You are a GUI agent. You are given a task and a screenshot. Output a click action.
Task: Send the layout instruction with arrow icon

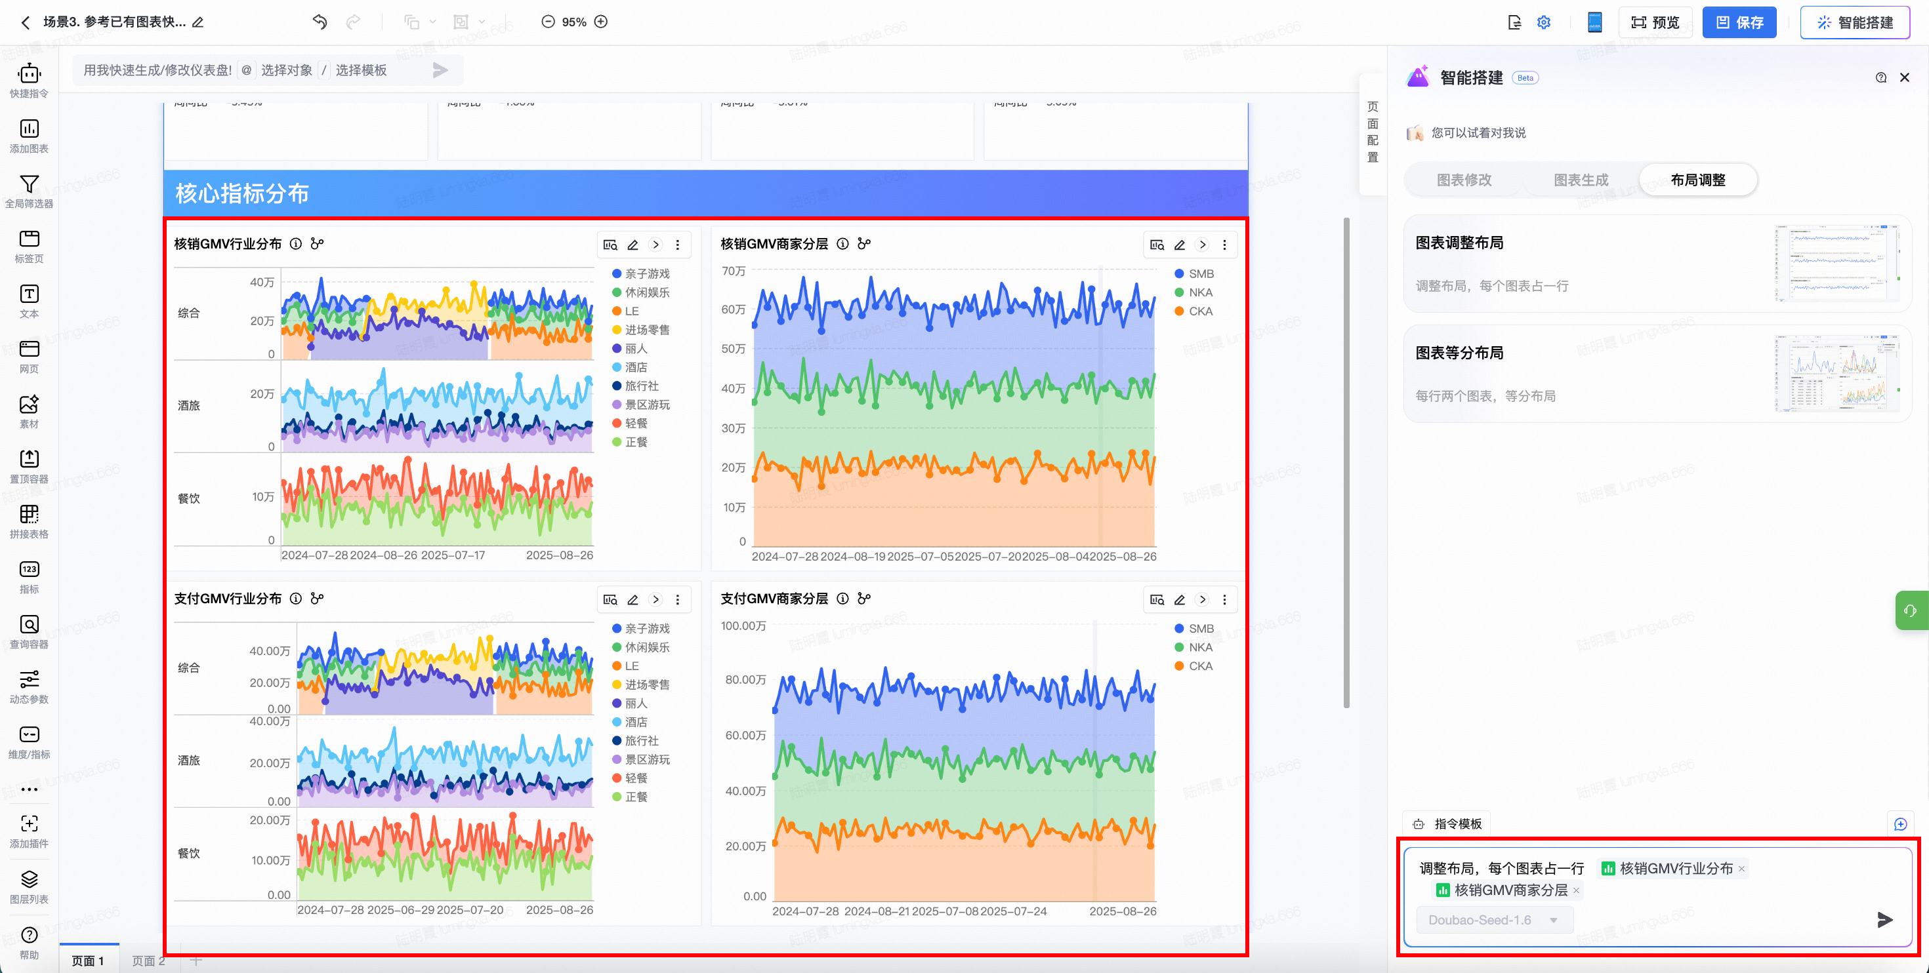pyautogui.click(x=1885, y=920)
